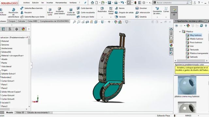Viewport: 209px width, 117px height.
Task: Click the Rebuild traffic light icon
Action: coord(135,3)
